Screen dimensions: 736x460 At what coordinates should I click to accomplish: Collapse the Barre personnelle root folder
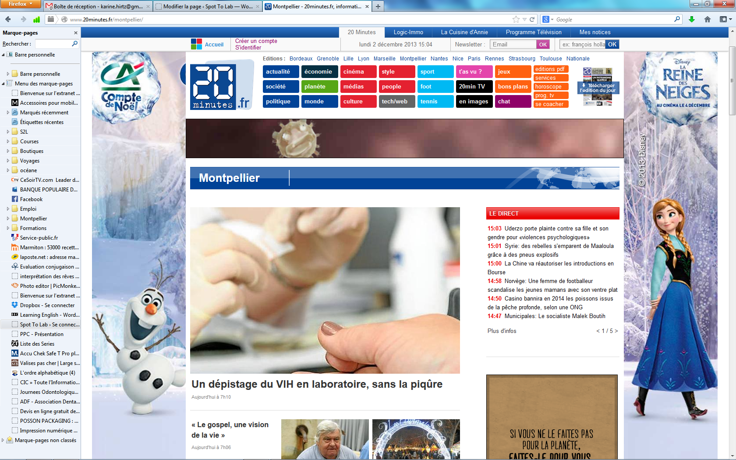tap(4, 55)
